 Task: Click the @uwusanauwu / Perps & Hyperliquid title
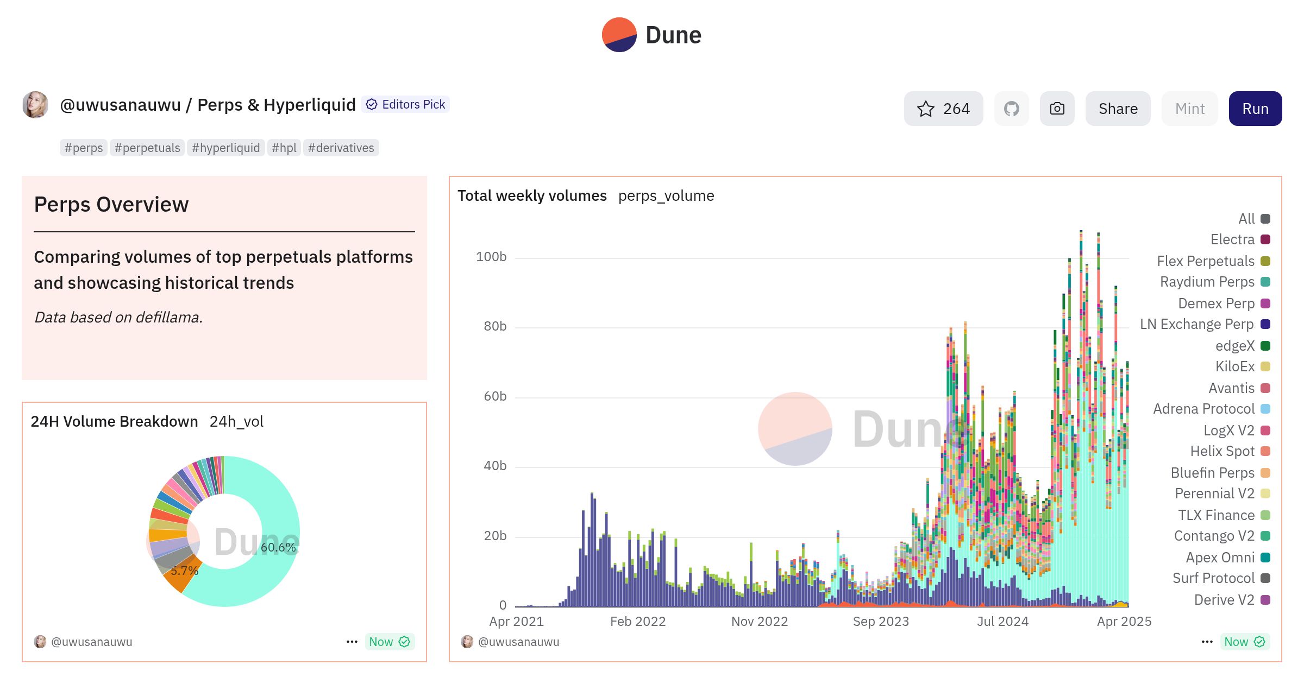pyautogui.click(x=208, y=104)
